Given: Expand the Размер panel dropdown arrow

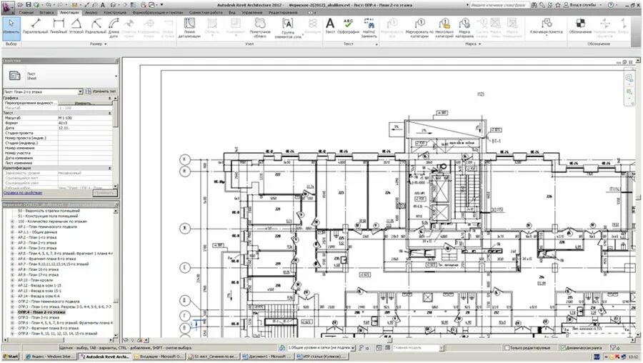Looking at the screenshot, I should tap(106, 44).
